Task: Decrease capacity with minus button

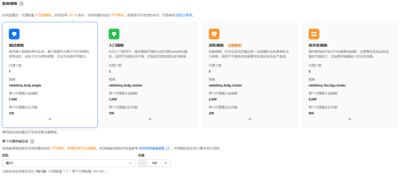Action: tap(143, 163)
